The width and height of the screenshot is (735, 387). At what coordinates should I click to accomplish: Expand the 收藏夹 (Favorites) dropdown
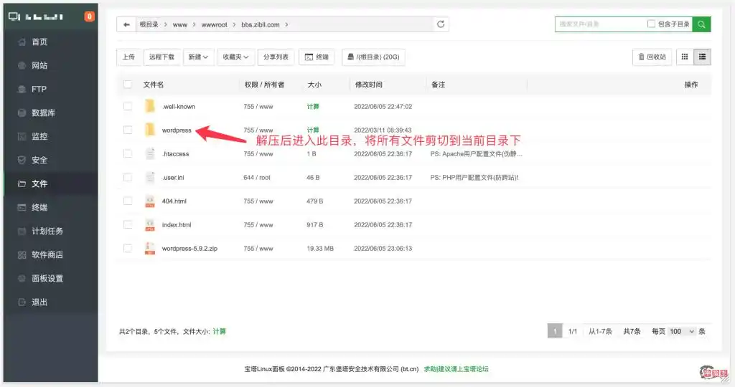click(235, 57)
